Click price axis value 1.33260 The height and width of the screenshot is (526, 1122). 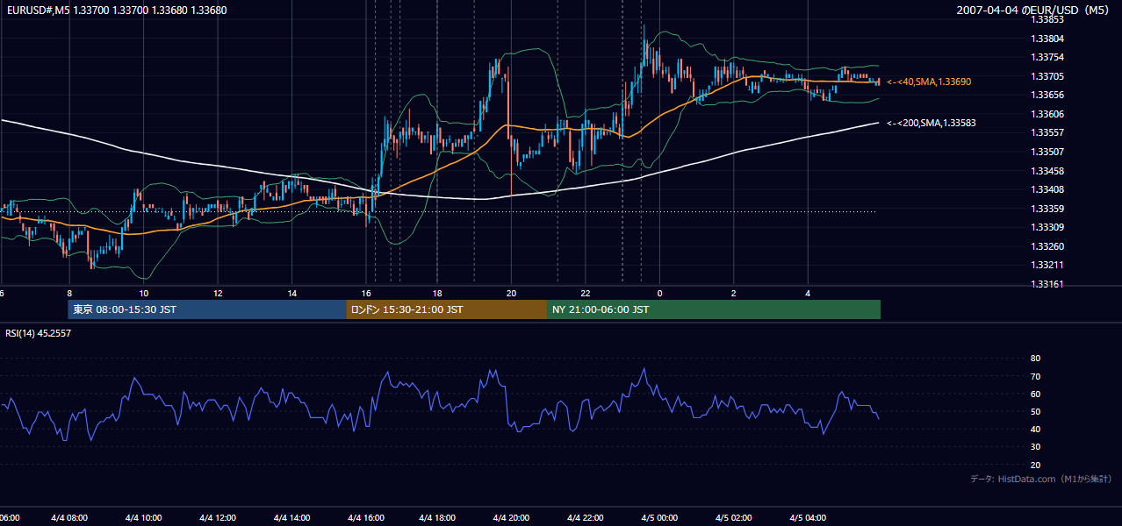pyautogui.click(x=1047, y=246)
